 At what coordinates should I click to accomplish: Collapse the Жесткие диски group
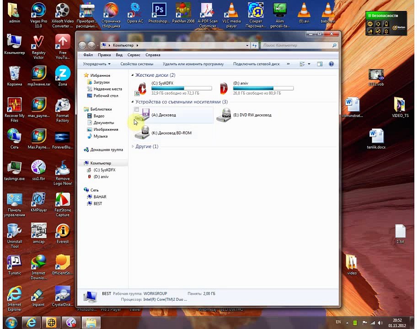pos(133,75)
